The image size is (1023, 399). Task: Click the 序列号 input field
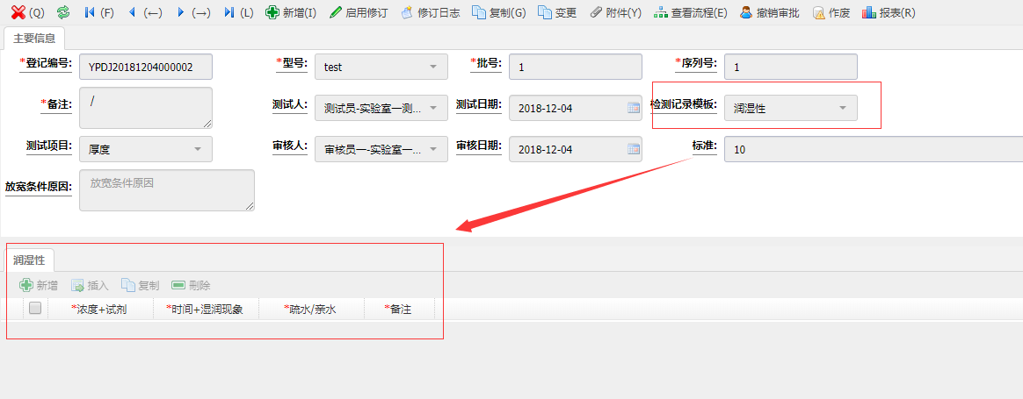point(791,67)
